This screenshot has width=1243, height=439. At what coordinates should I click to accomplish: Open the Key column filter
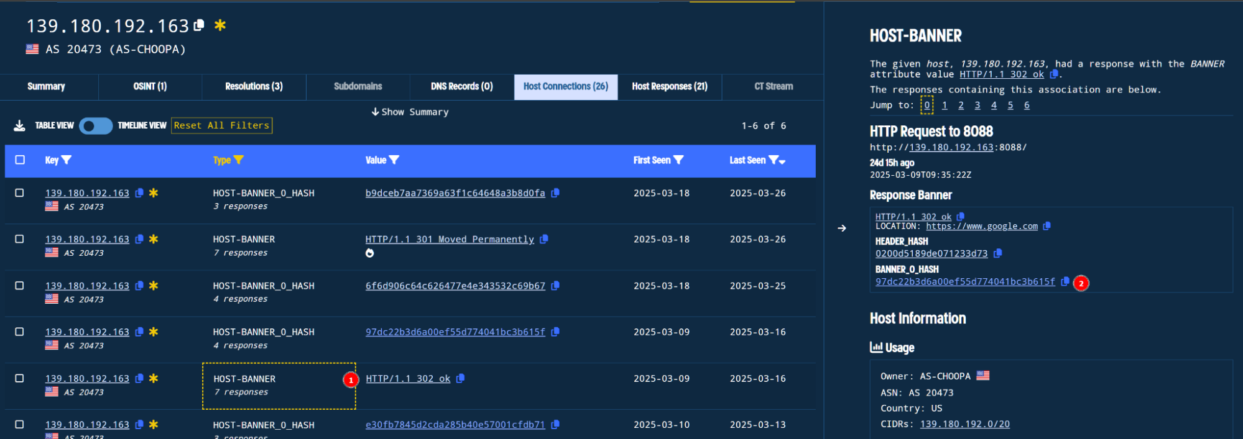(67, 160)
